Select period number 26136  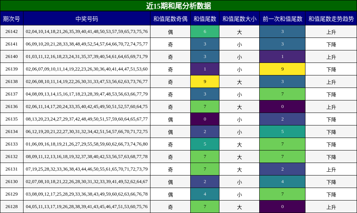click(x=12, y=106)
